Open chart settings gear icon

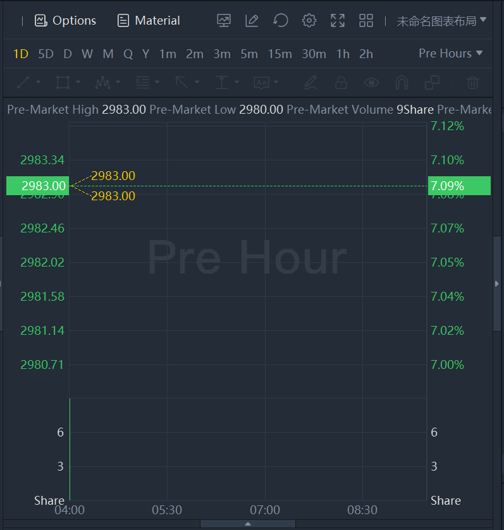(309, 20)
